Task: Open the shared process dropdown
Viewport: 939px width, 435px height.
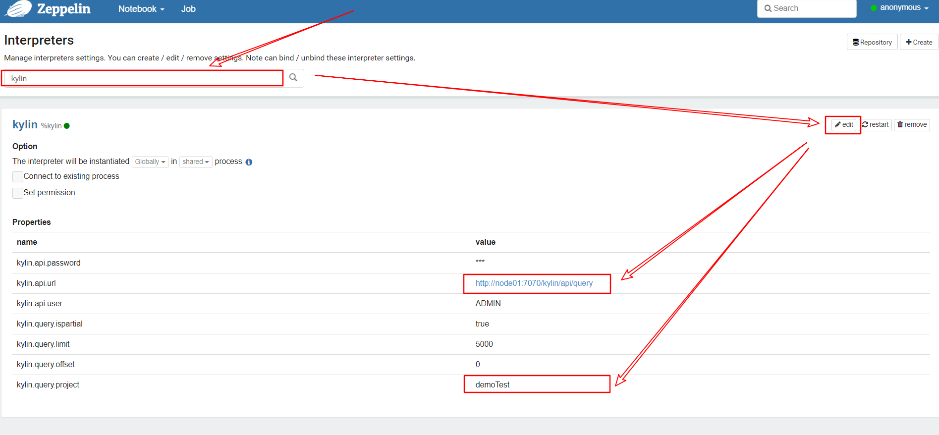Action: (196, 162)
